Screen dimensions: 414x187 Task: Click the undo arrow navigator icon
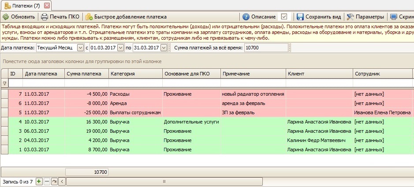click(54, 181)
